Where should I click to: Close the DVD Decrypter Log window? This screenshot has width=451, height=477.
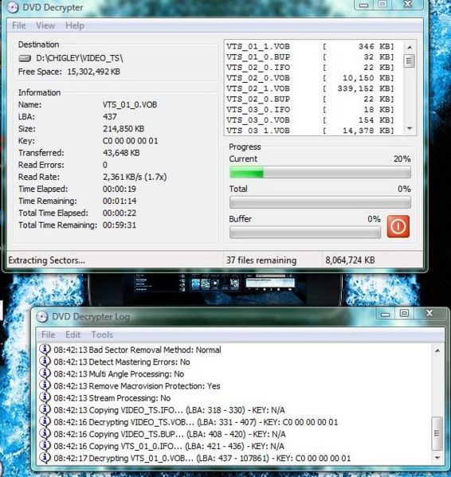[429, 313]
